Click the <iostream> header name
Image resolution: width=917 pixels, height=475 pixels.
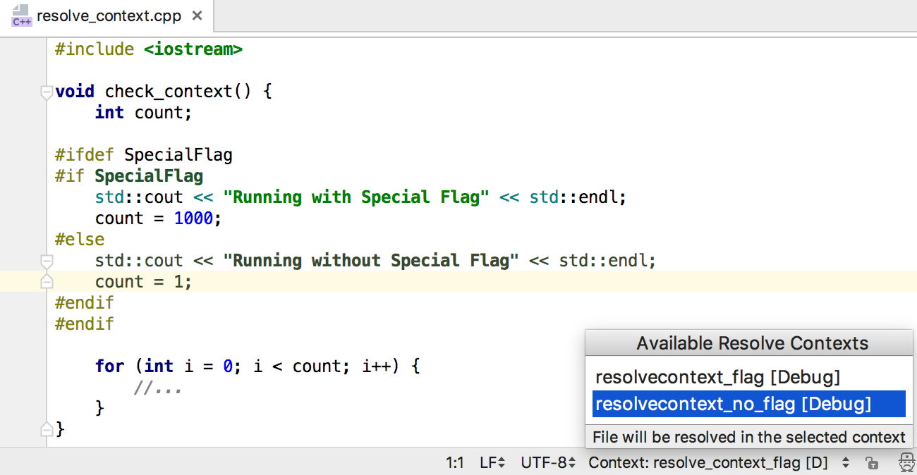193,49
